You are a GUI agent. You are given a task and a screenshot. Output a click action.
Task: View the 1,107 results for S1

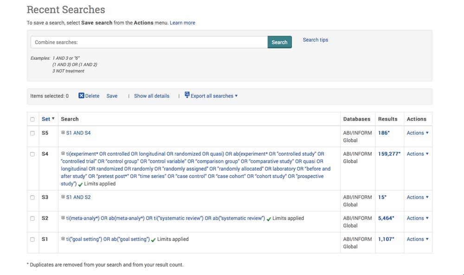coord(386,239)
